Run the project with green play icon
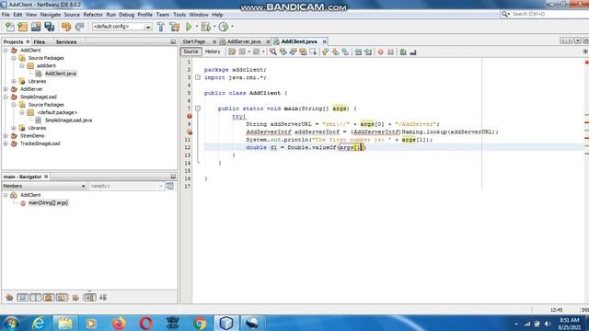589x331 pixels. 189,27
